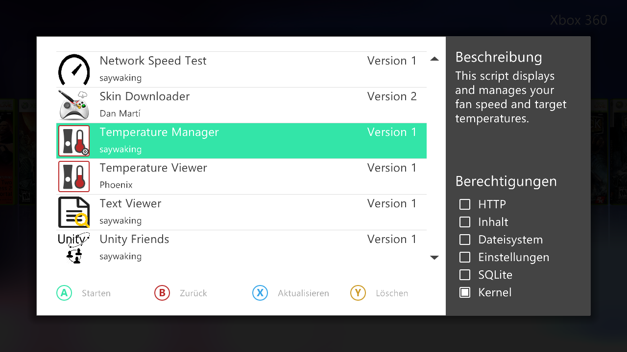Click the Network Speed Test gauge icon
The width and height of the screenshot is (627, 352).
click(74, 69)
